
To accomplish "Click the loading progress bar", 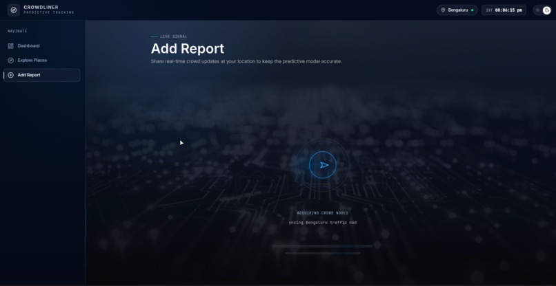I will point(322,246).
